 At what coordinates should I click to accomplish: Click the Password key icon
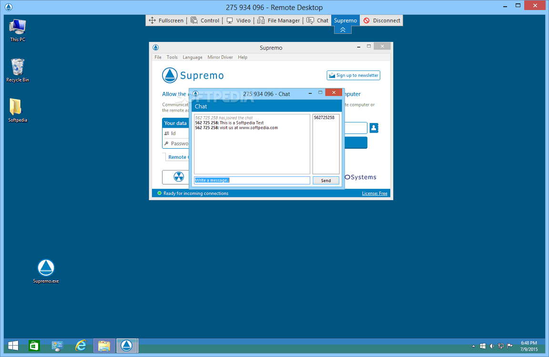pyautogui.click(x=166, y=143)
